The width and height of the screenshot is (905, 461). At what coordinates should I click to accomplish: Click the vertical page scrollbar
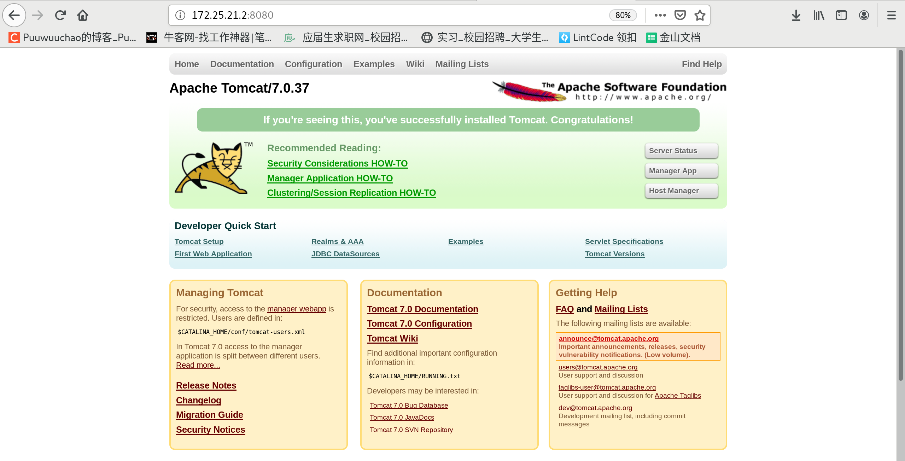(x=901, y=216)
